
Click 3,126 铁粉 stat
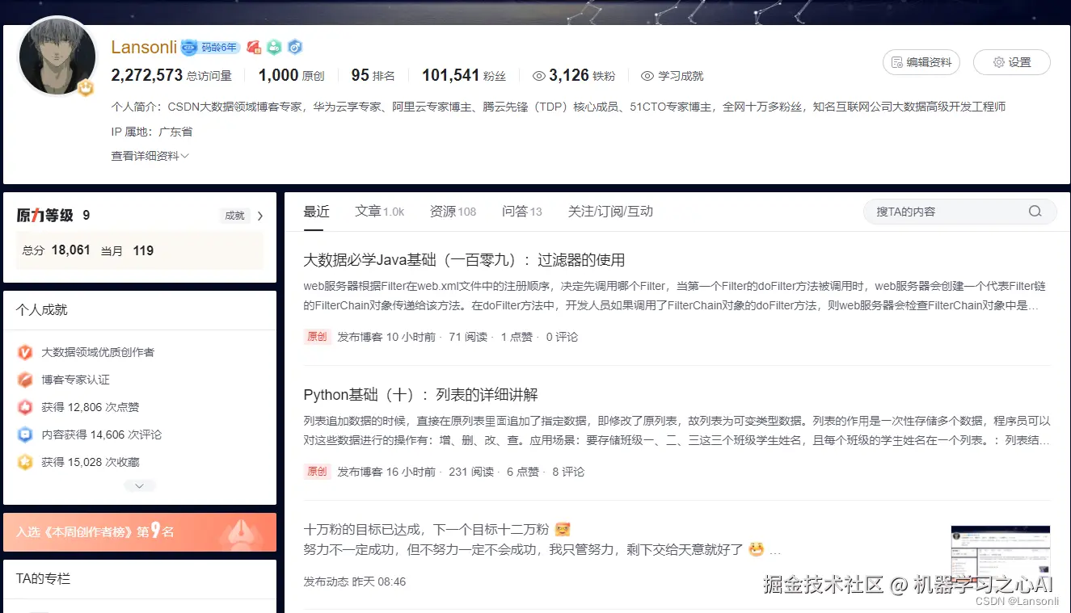pos(582,75)
